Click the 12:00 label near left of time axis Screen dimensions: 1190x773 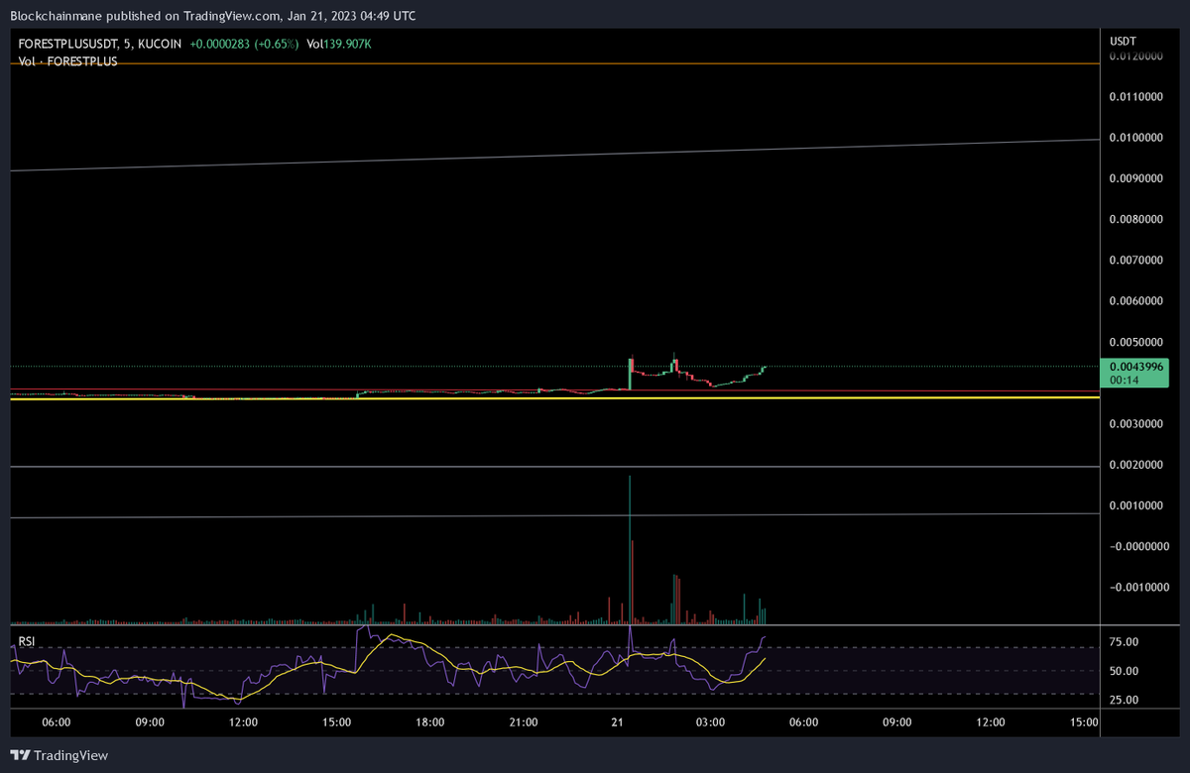coord(243,722)
